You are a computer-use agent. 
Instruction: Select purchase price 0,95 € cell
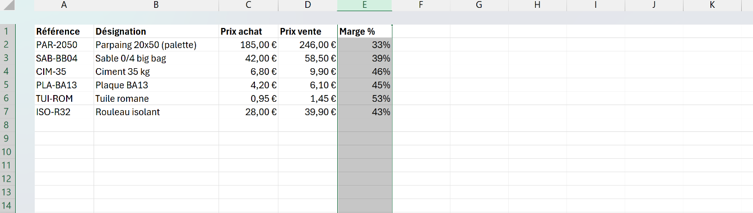pos(248,98)
